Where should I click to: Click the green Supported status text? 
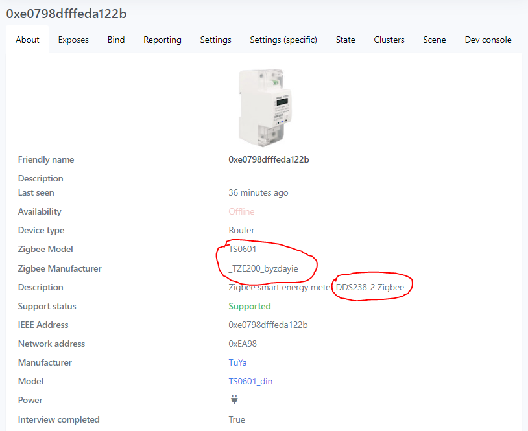[x=249, y=306]
